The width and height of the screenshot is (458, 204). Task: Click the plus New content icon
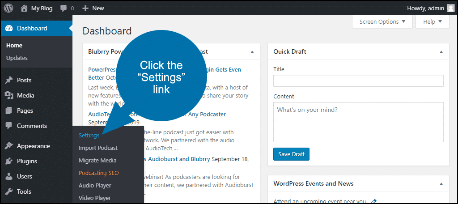(x=85, y=8)
